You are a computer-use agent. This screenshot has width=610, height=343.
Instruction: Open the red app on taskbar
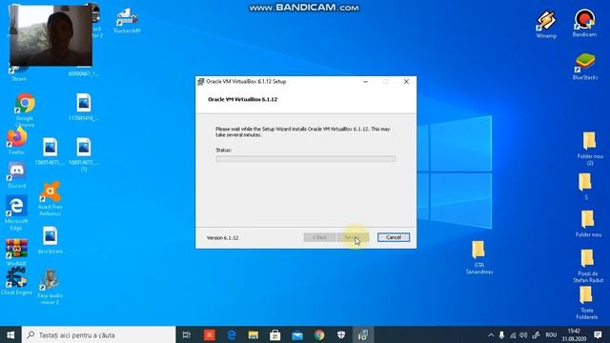[210, 334]
